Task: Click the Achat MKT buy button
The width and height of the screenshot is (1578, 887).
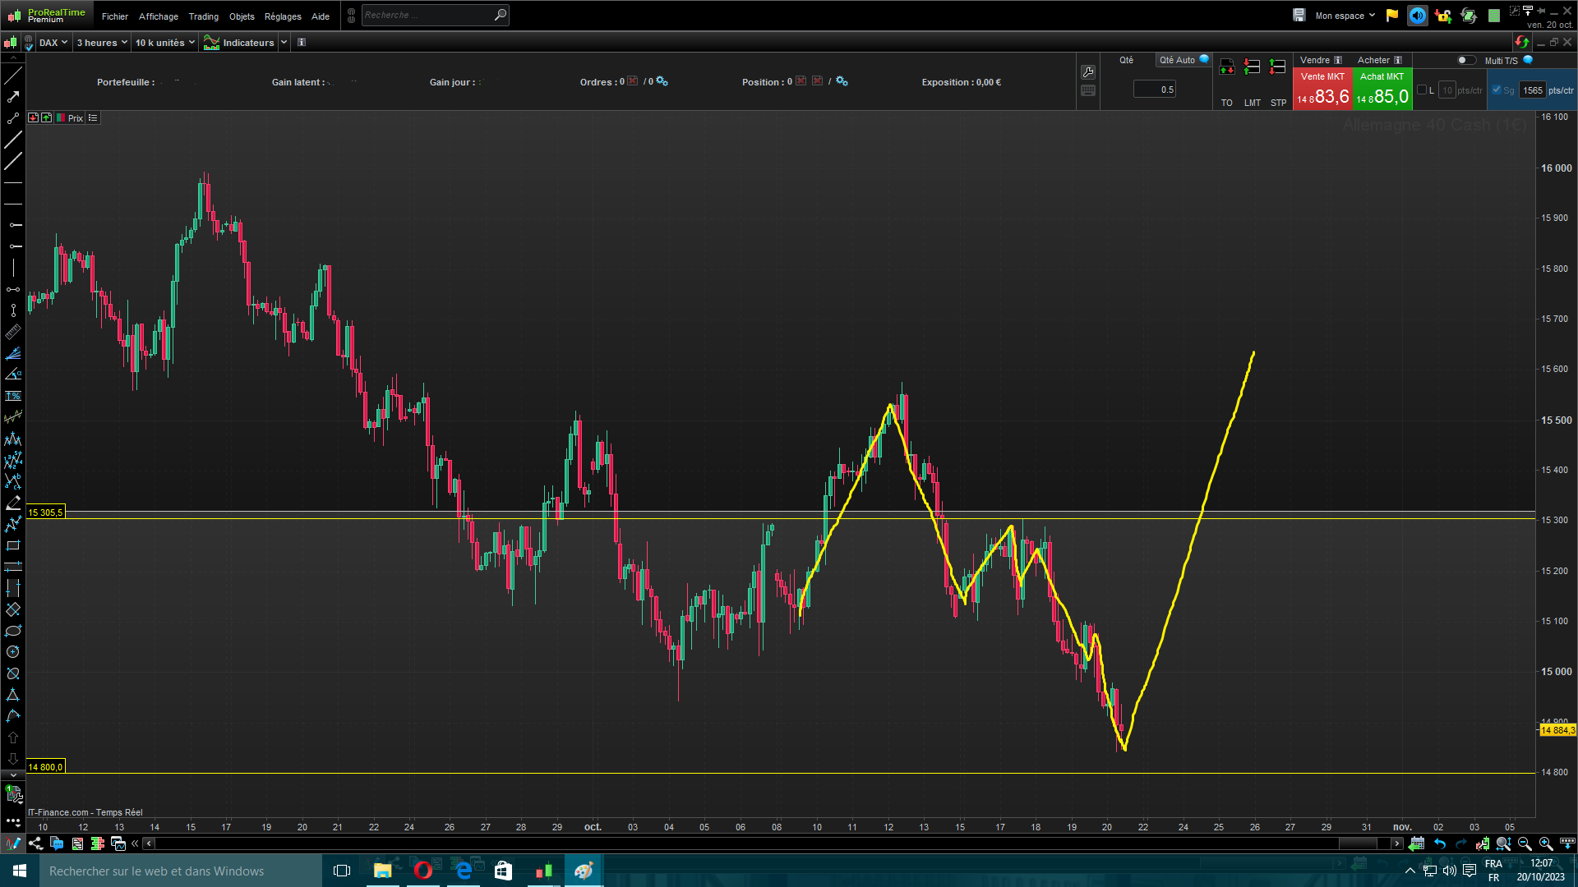Action: coord(1382,89)
